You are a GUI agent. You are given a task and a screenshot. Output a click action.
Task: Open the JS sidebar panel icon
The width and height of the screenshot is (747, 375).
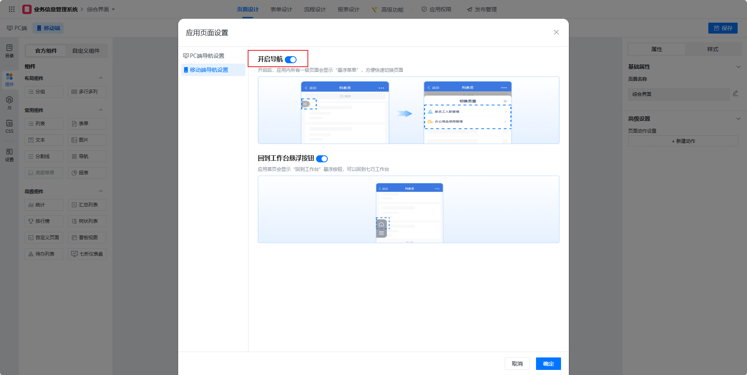(9, 103)
